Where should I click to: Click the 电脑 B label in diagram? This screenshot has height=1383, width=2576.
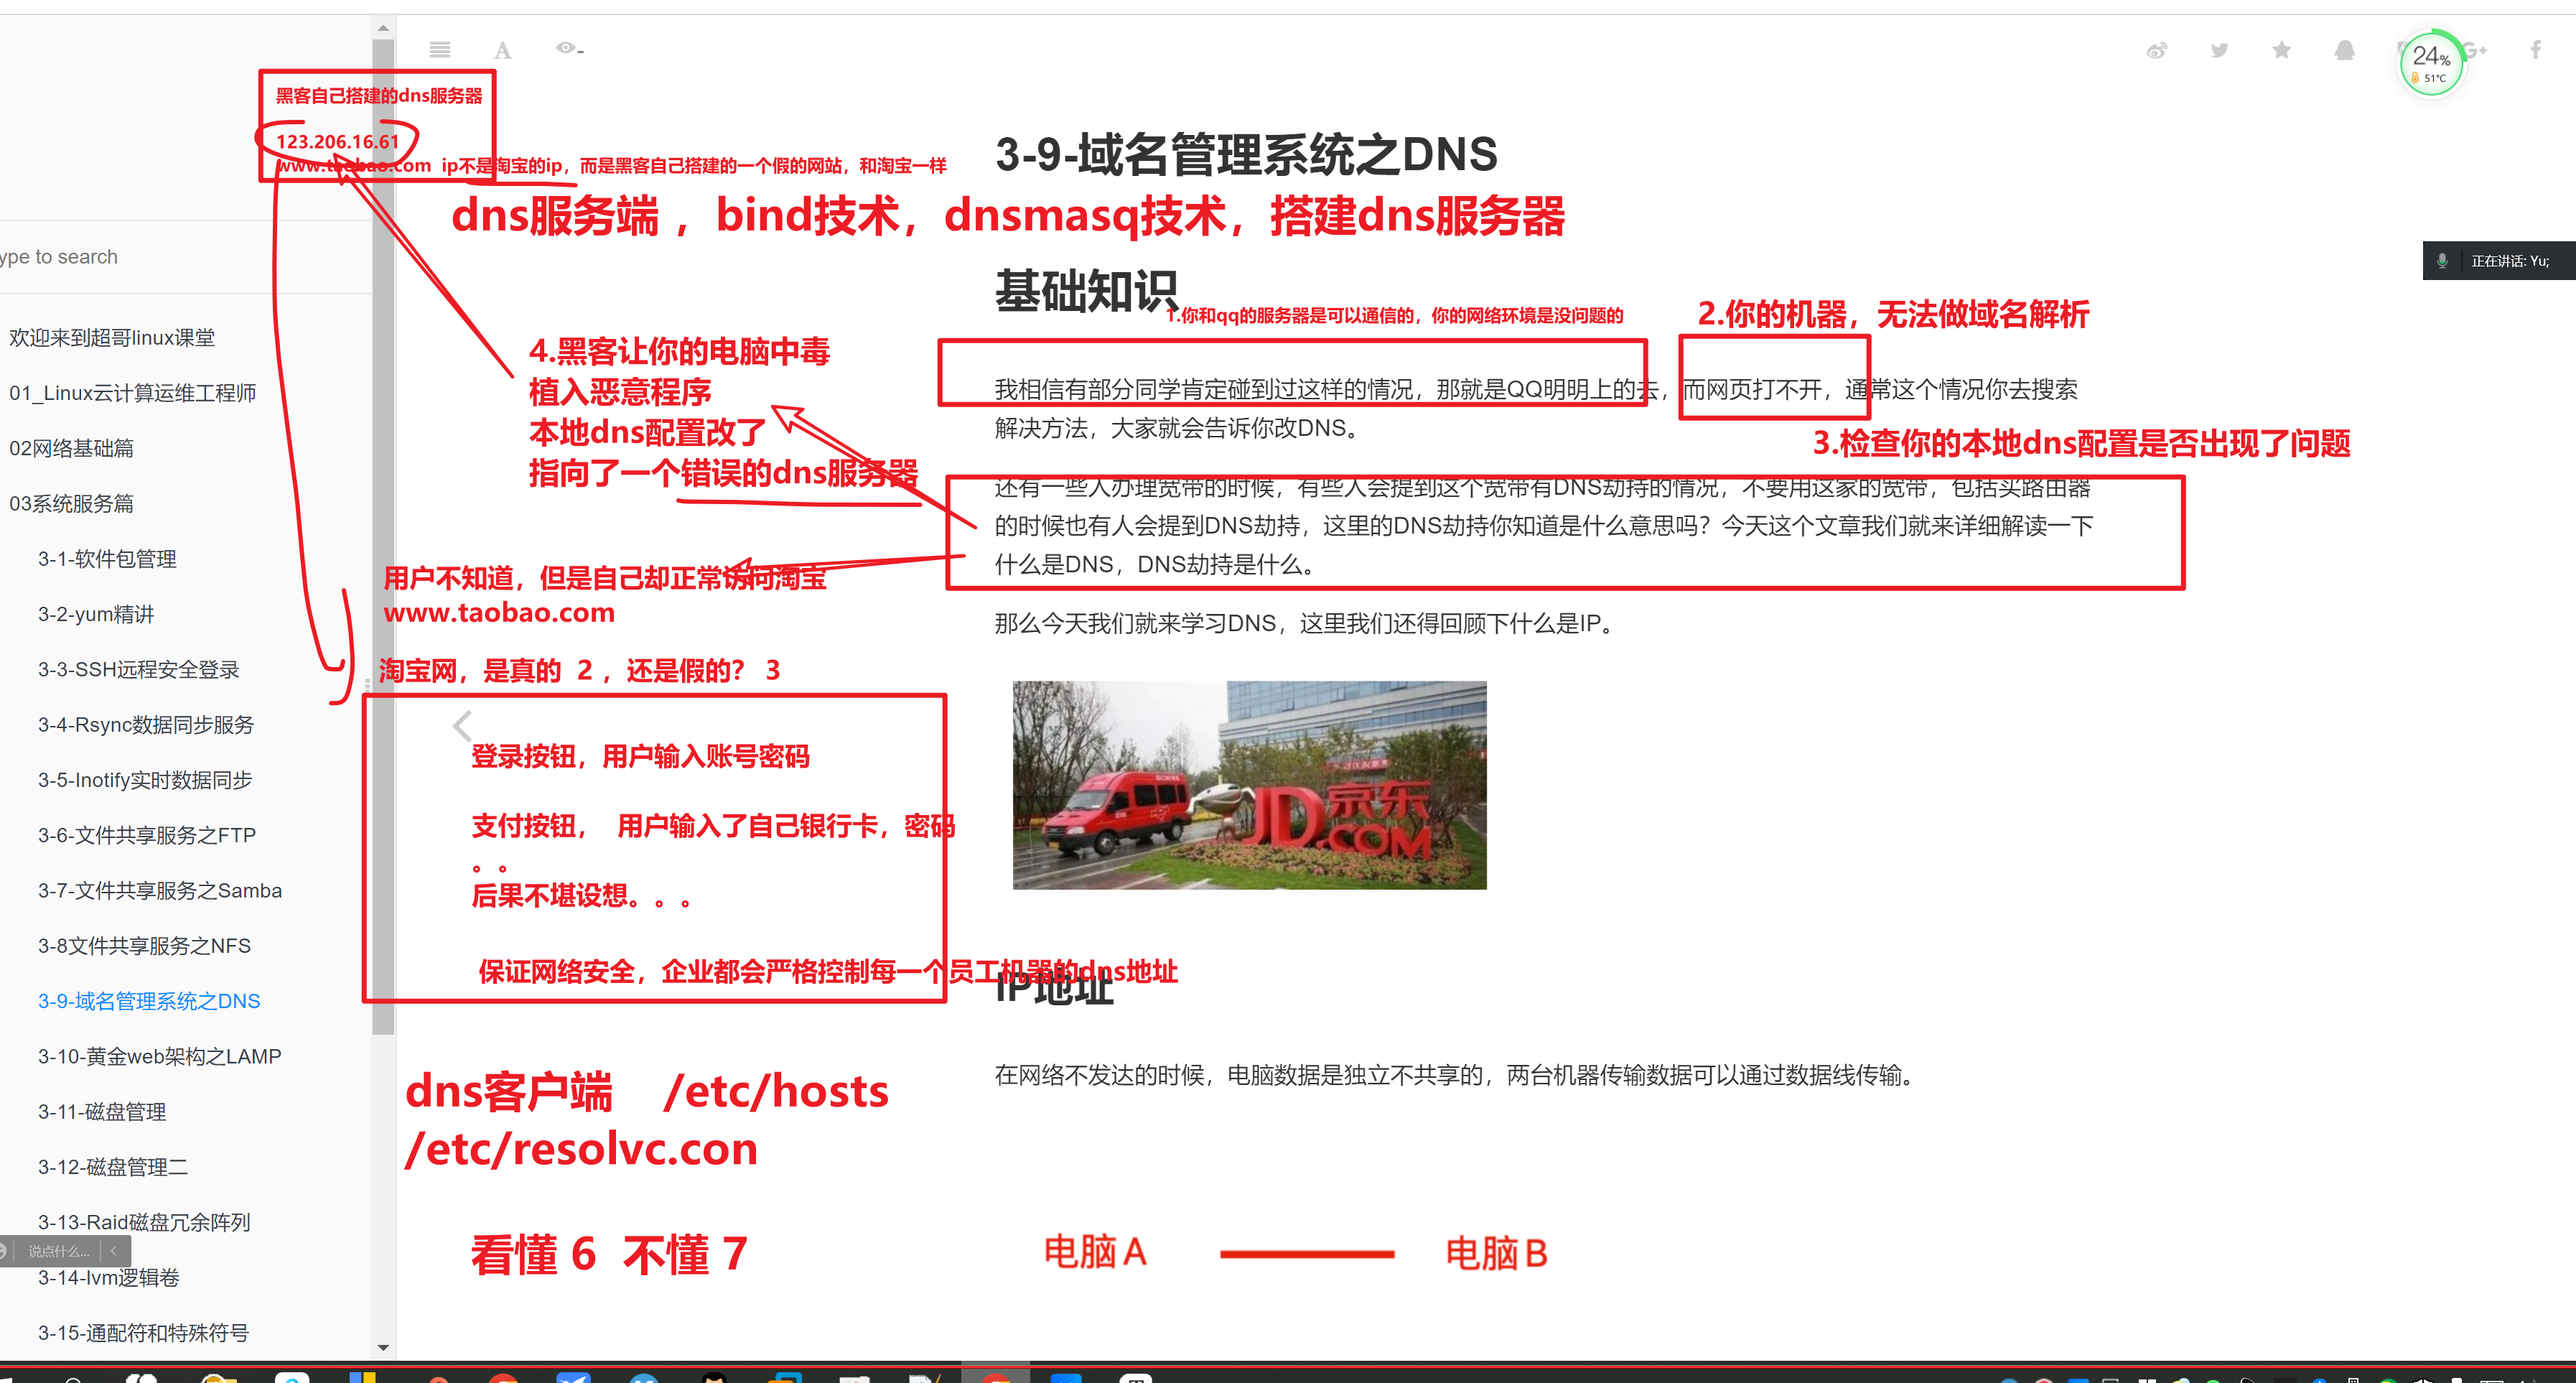click(1497, 1253)
